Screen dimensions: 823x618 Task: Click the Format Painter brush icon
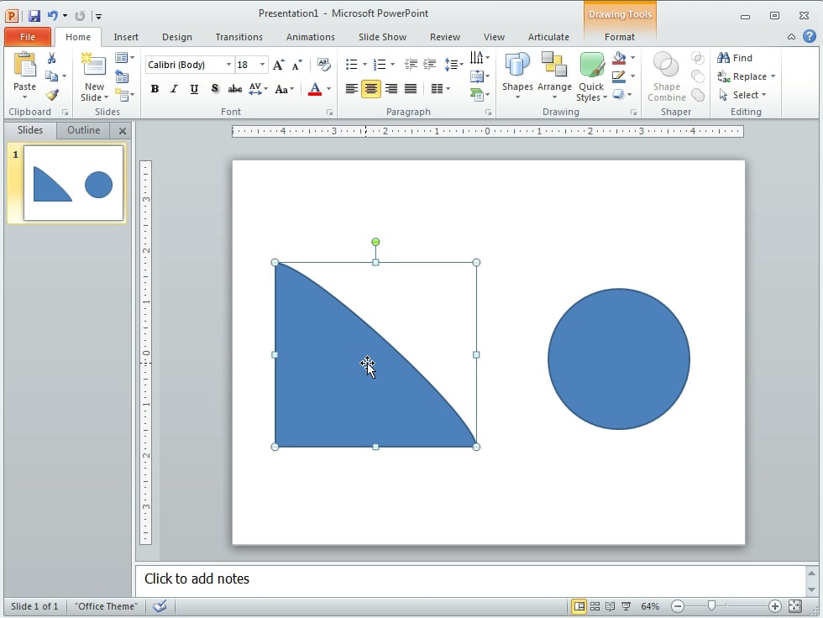(x=52, y=95)
